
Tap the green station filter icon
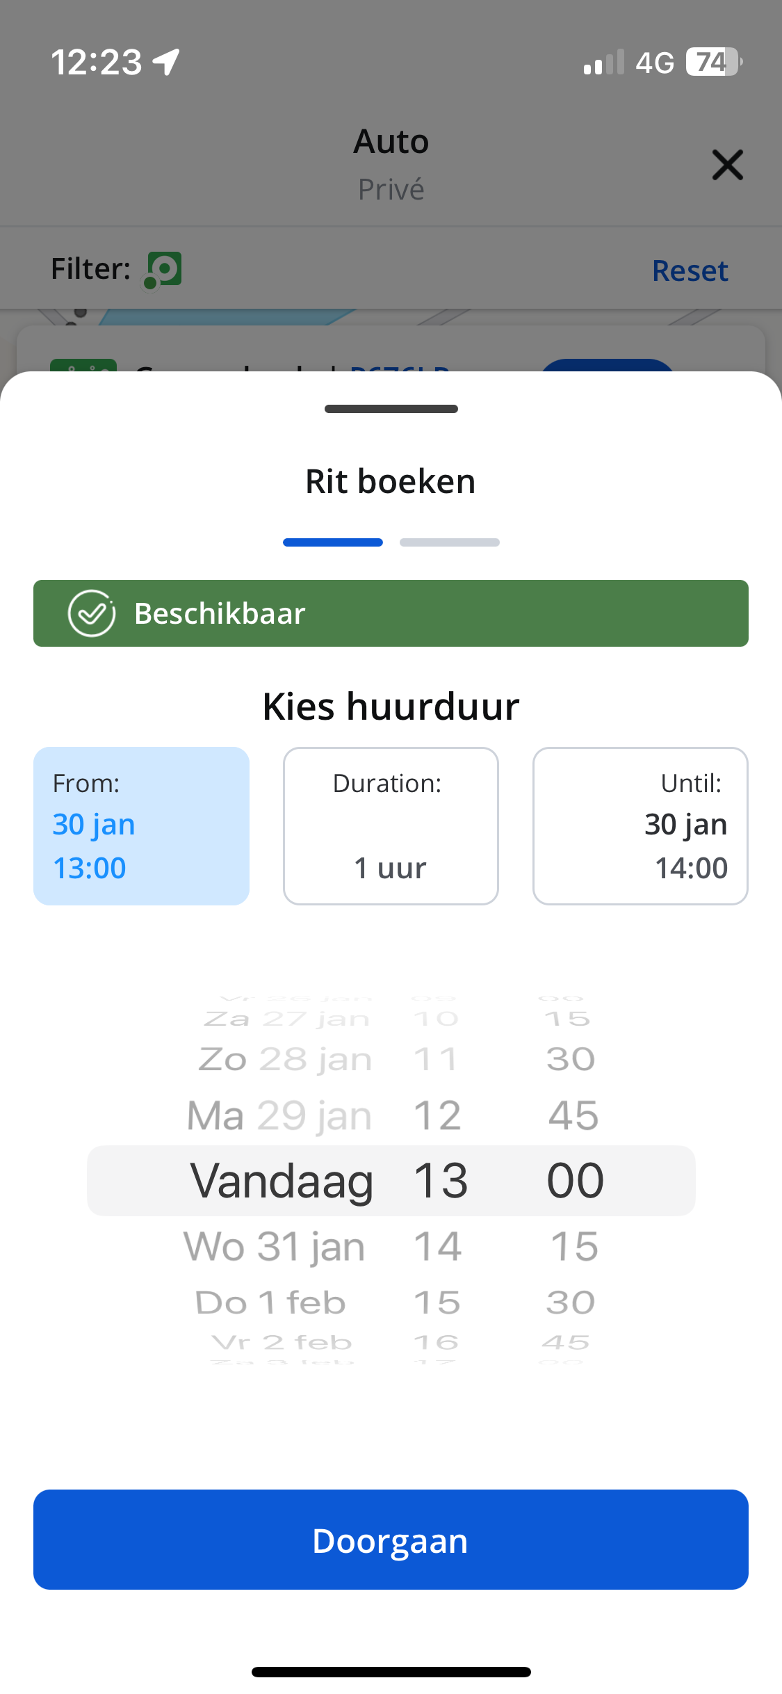(x=163, y=270)
